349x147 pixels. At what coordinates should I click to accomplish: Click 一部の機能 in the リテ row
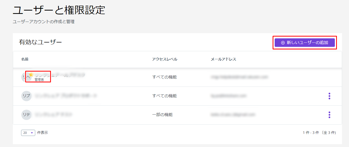point(162,115)
